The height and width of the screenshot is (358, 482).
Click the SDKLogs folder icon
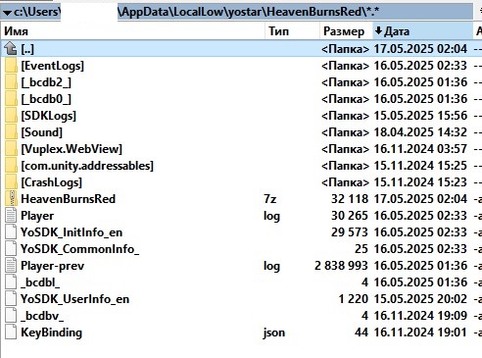tap(11, 116)
